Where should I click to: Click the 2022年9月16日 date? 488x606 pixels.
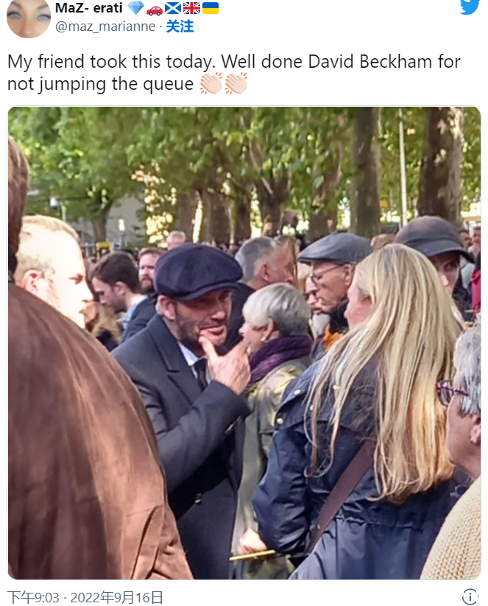coord(117,597)
